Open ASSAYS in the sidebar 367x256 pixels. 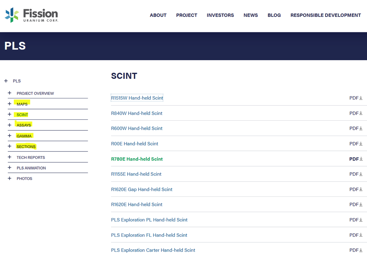24,125
